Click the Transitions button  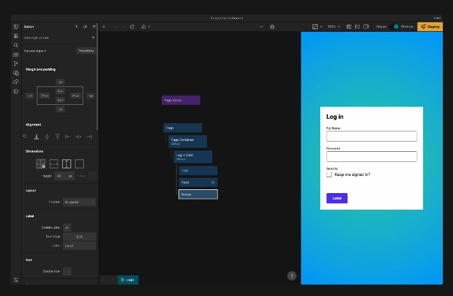pyautogui.click(x=85, y=50)
